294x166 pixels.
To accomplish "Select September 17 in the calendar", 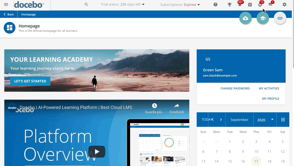I will pyautogui.click(x=256, y=161).
